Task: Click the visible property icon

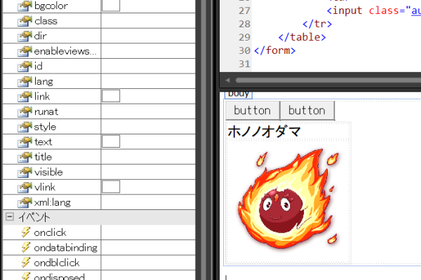Action: 25,172
